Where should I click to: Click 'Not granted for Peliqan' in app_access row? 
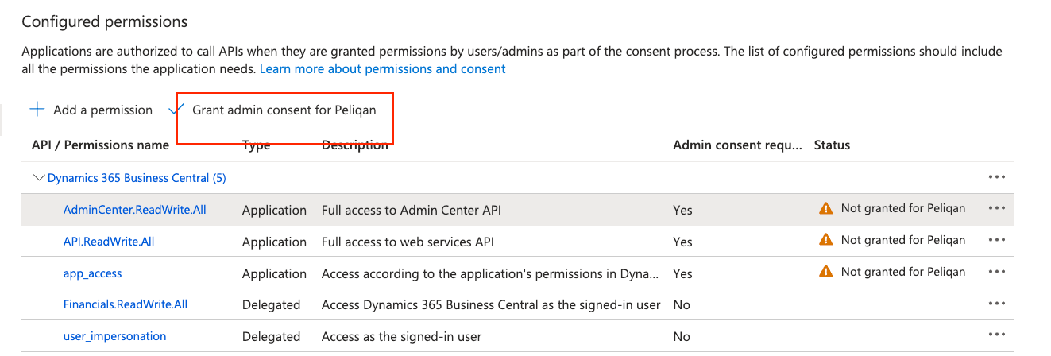pyautogui.click(x=903, y=271)
